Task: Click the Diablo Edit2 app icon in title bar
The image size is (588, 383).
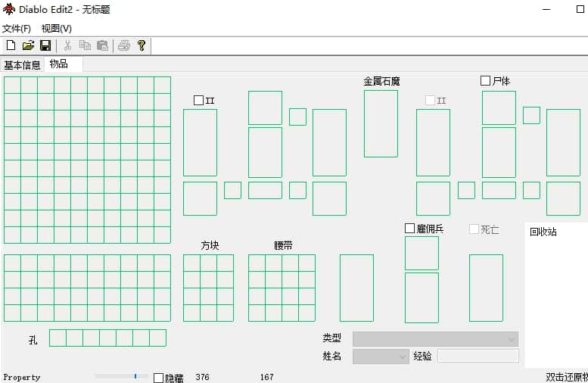Action: pos(8,9)
